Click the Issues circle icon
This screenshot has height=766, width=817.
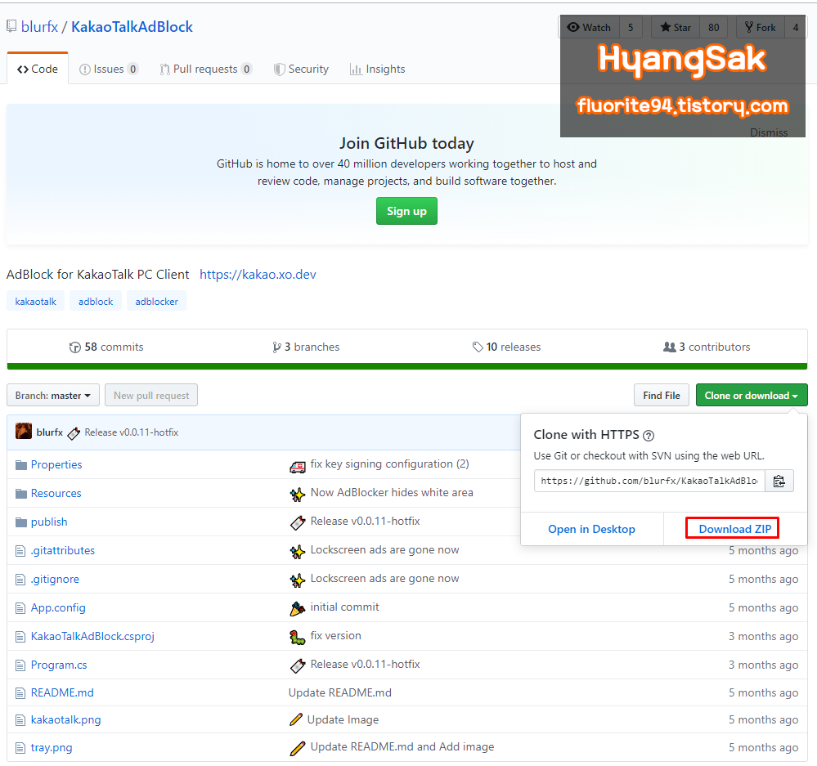[84, 69]
